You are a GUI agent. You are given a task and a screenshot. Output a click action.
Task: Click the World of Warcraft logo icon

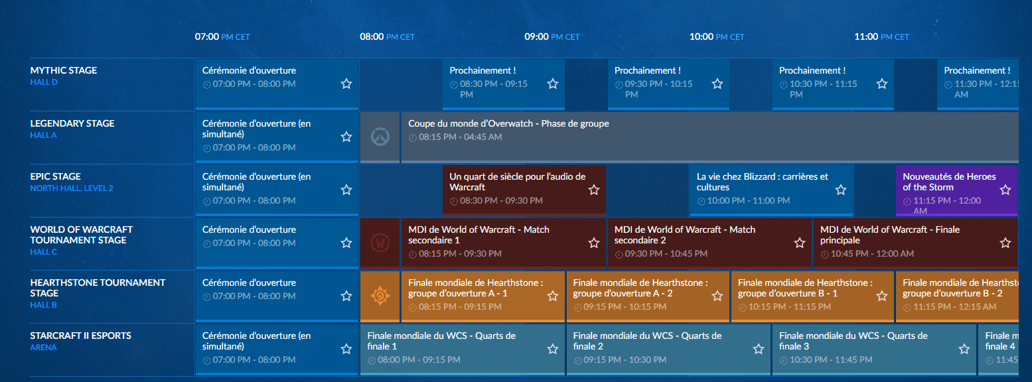[380, 243]
